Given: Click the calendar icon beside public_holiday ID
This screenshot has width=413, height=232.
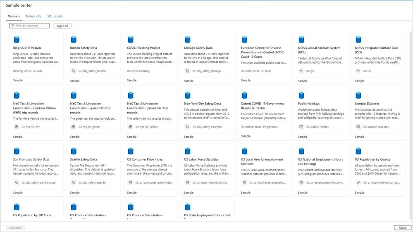Looking at the screenshot, I should (301, 127).
